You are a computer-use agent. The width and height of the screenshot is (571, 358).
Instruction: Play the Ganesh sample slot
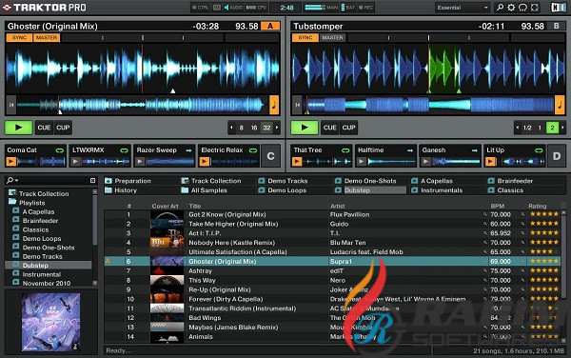[425, 161]
